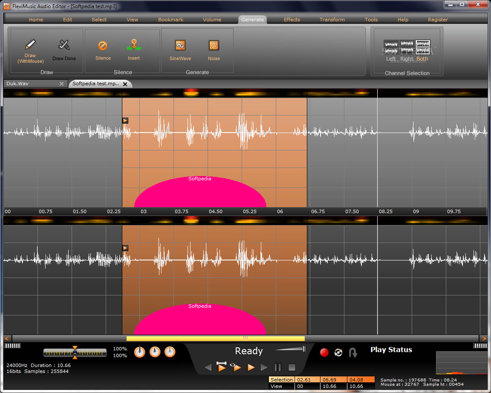Viewport: 491px width, 393px height.
Task: Click the View start value 00
Action: pos(307,386)
